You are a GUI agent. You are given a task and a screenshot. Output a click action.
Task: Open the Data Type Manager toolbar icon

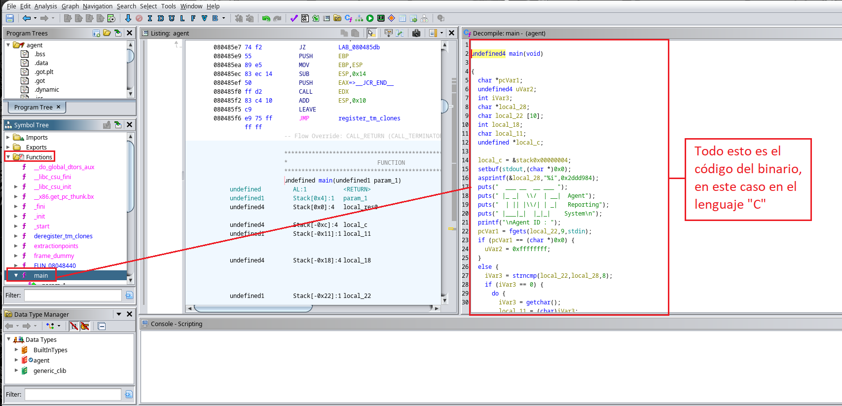(337, 18)
